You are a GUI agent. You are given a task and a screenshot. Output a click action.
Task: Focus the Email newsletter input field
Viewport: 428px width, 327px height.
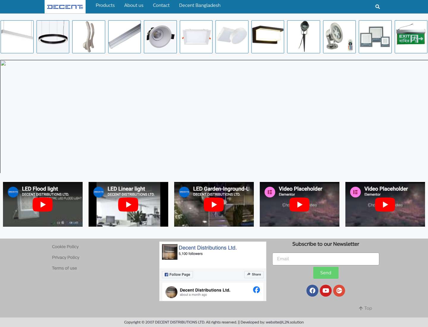[x=326, y=259]
